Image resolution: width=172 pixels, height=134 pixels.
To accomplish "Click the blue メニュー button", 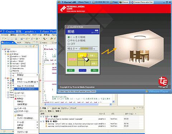I will click(x=82, y=70).
